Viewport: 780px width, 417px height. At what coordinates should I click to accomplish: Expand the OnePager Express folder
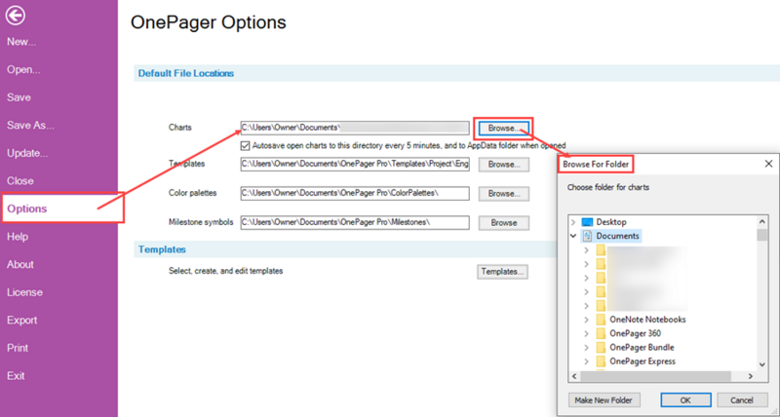pos(587,361)
